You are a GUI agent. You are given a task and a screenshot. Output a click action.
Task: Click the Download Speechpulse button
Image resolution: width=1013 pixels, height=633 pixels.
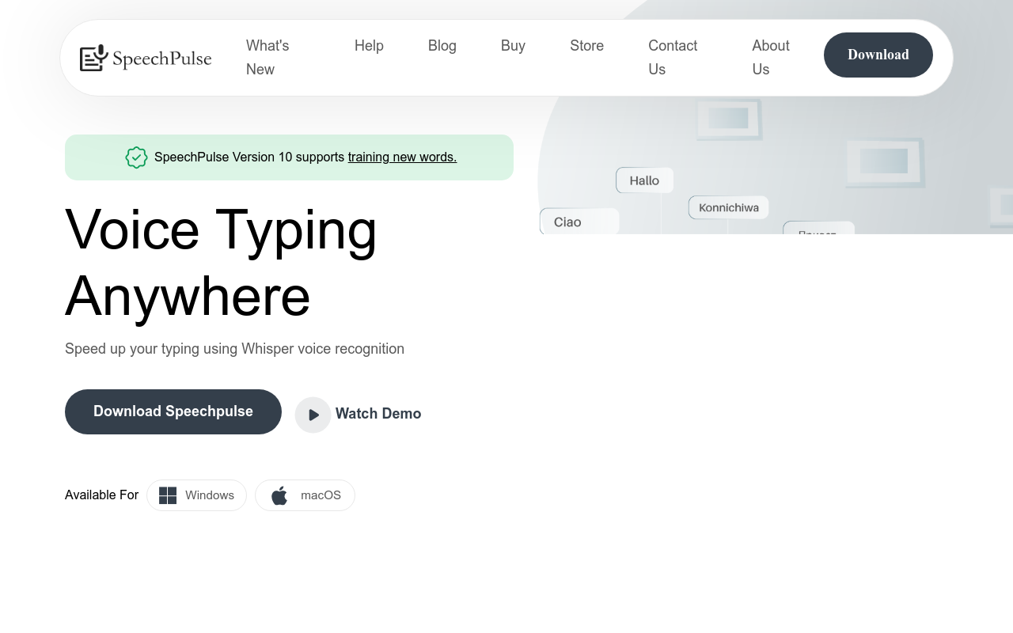(x=173, y=411)
